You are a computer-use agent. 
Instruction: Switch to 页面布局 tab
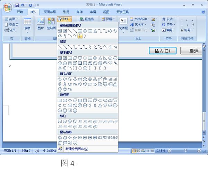coord(50,12)
